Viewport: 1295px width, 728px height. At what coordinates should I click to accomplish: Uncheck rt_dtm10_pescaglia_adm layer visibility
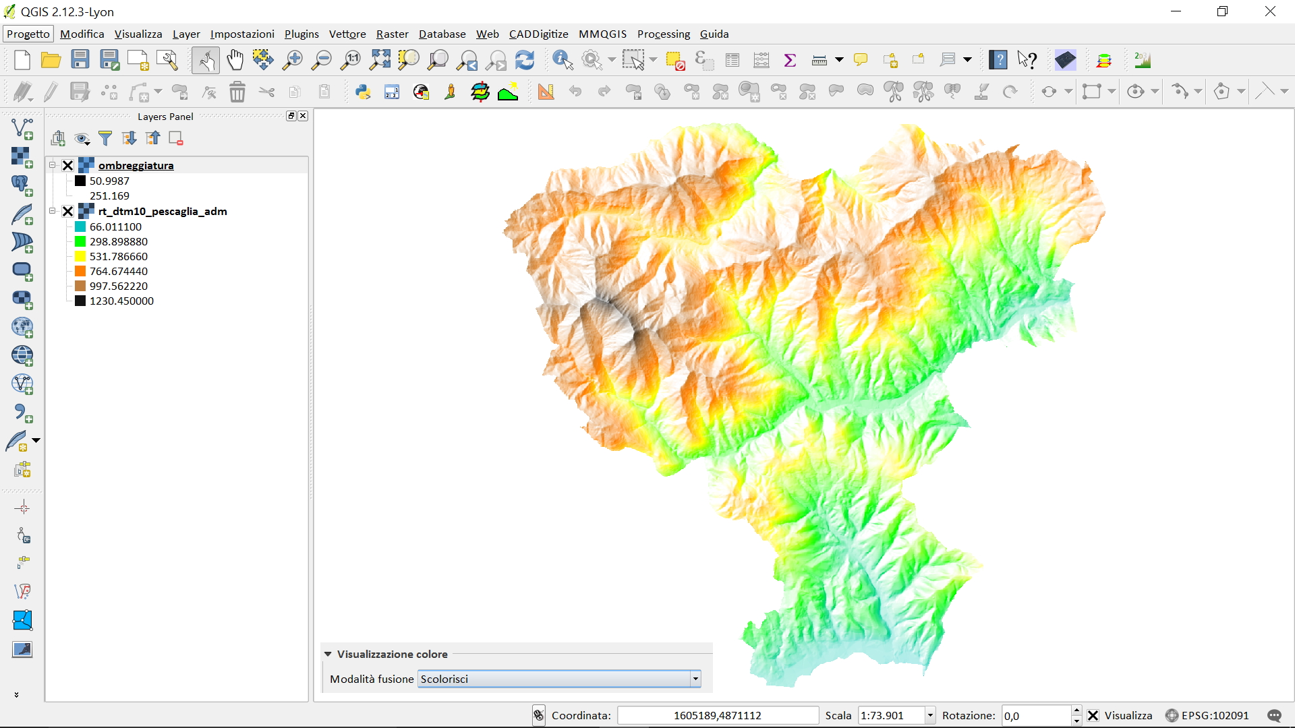[68, 211]
